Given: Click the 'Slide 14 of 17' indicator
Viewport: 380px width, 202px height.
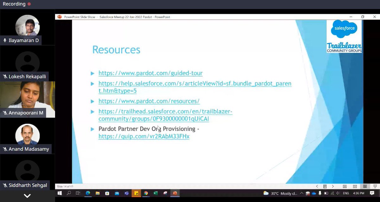Looking at the screenshot, I should point(65,187).
